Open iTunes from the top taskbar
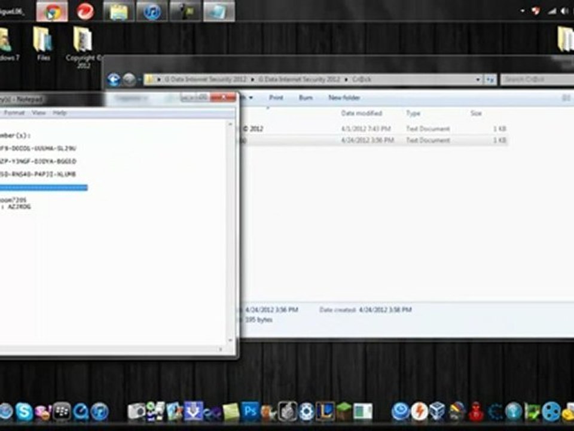The width and height of the screenshot is (574, 431). tap(151, 11)
